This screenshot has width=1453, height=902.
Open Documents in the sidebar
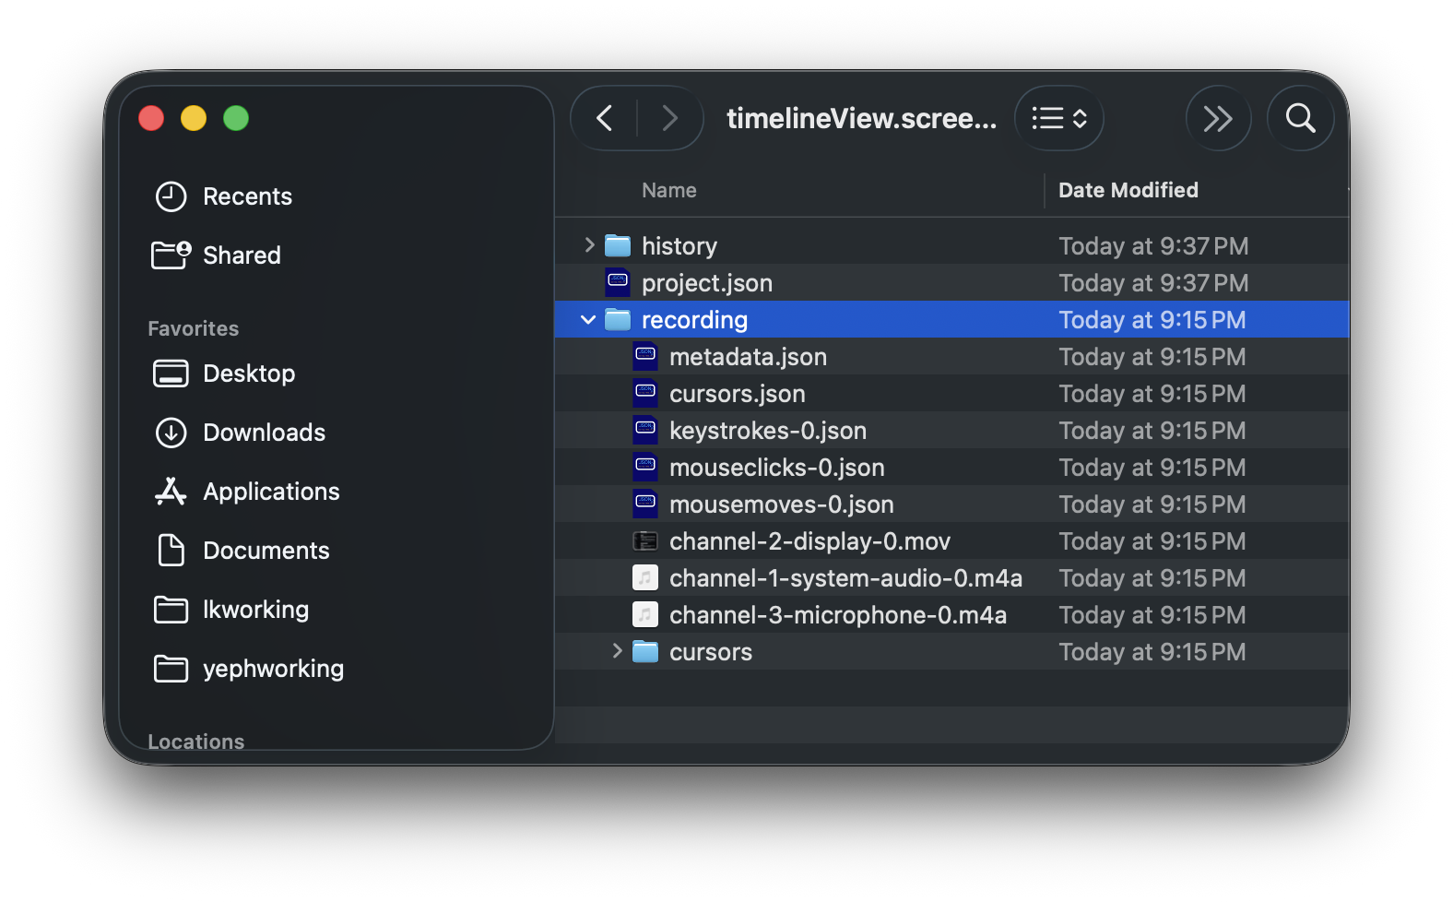(x=242, y=551)
